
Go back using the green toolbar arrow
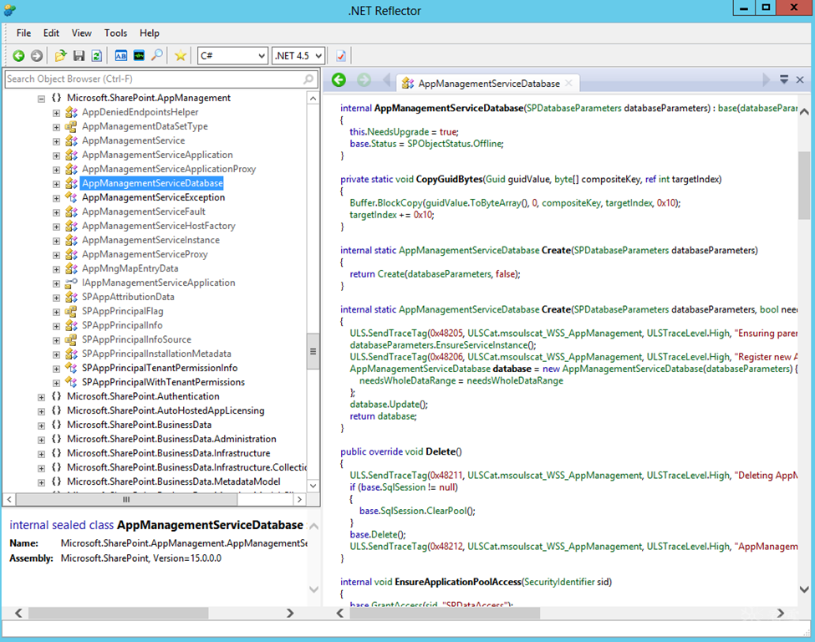click(x=18, y=56)
